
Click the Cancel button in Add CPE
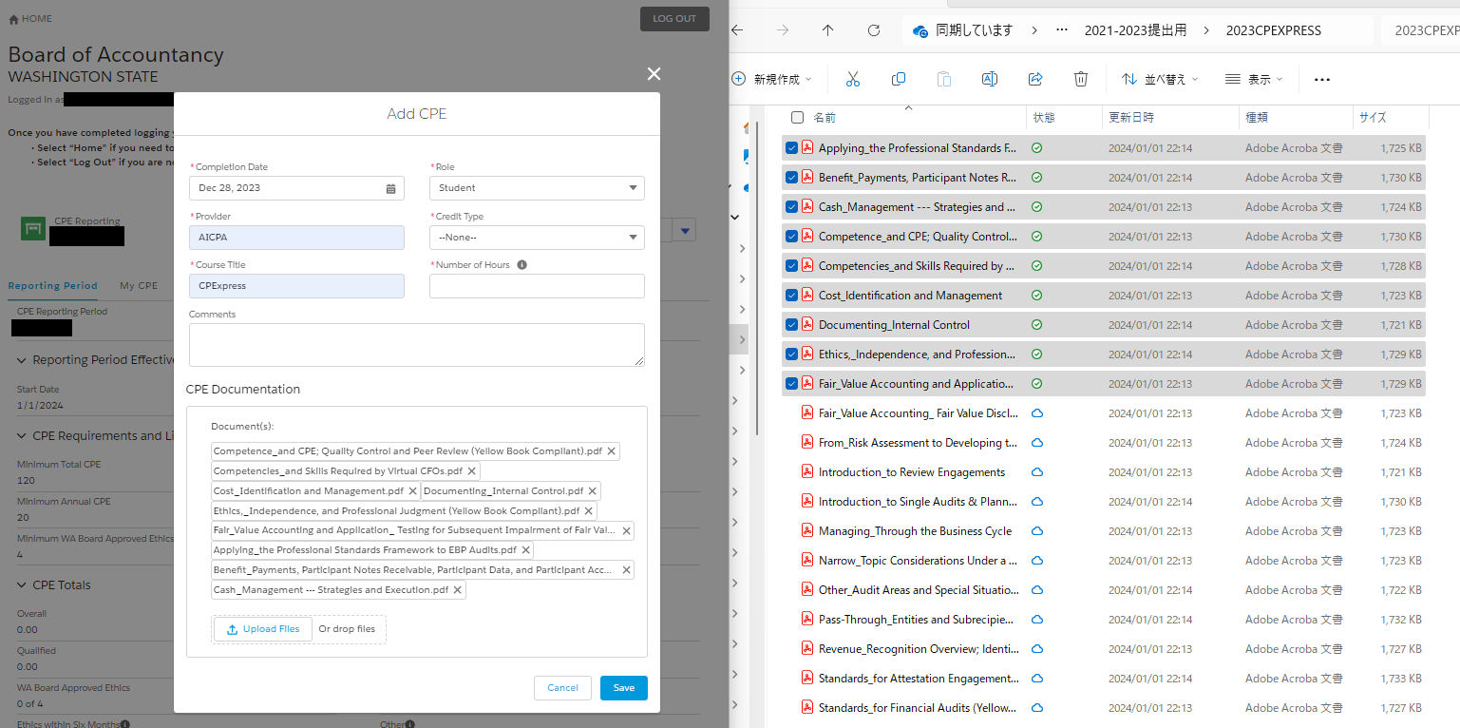click(x=562, y=688)
